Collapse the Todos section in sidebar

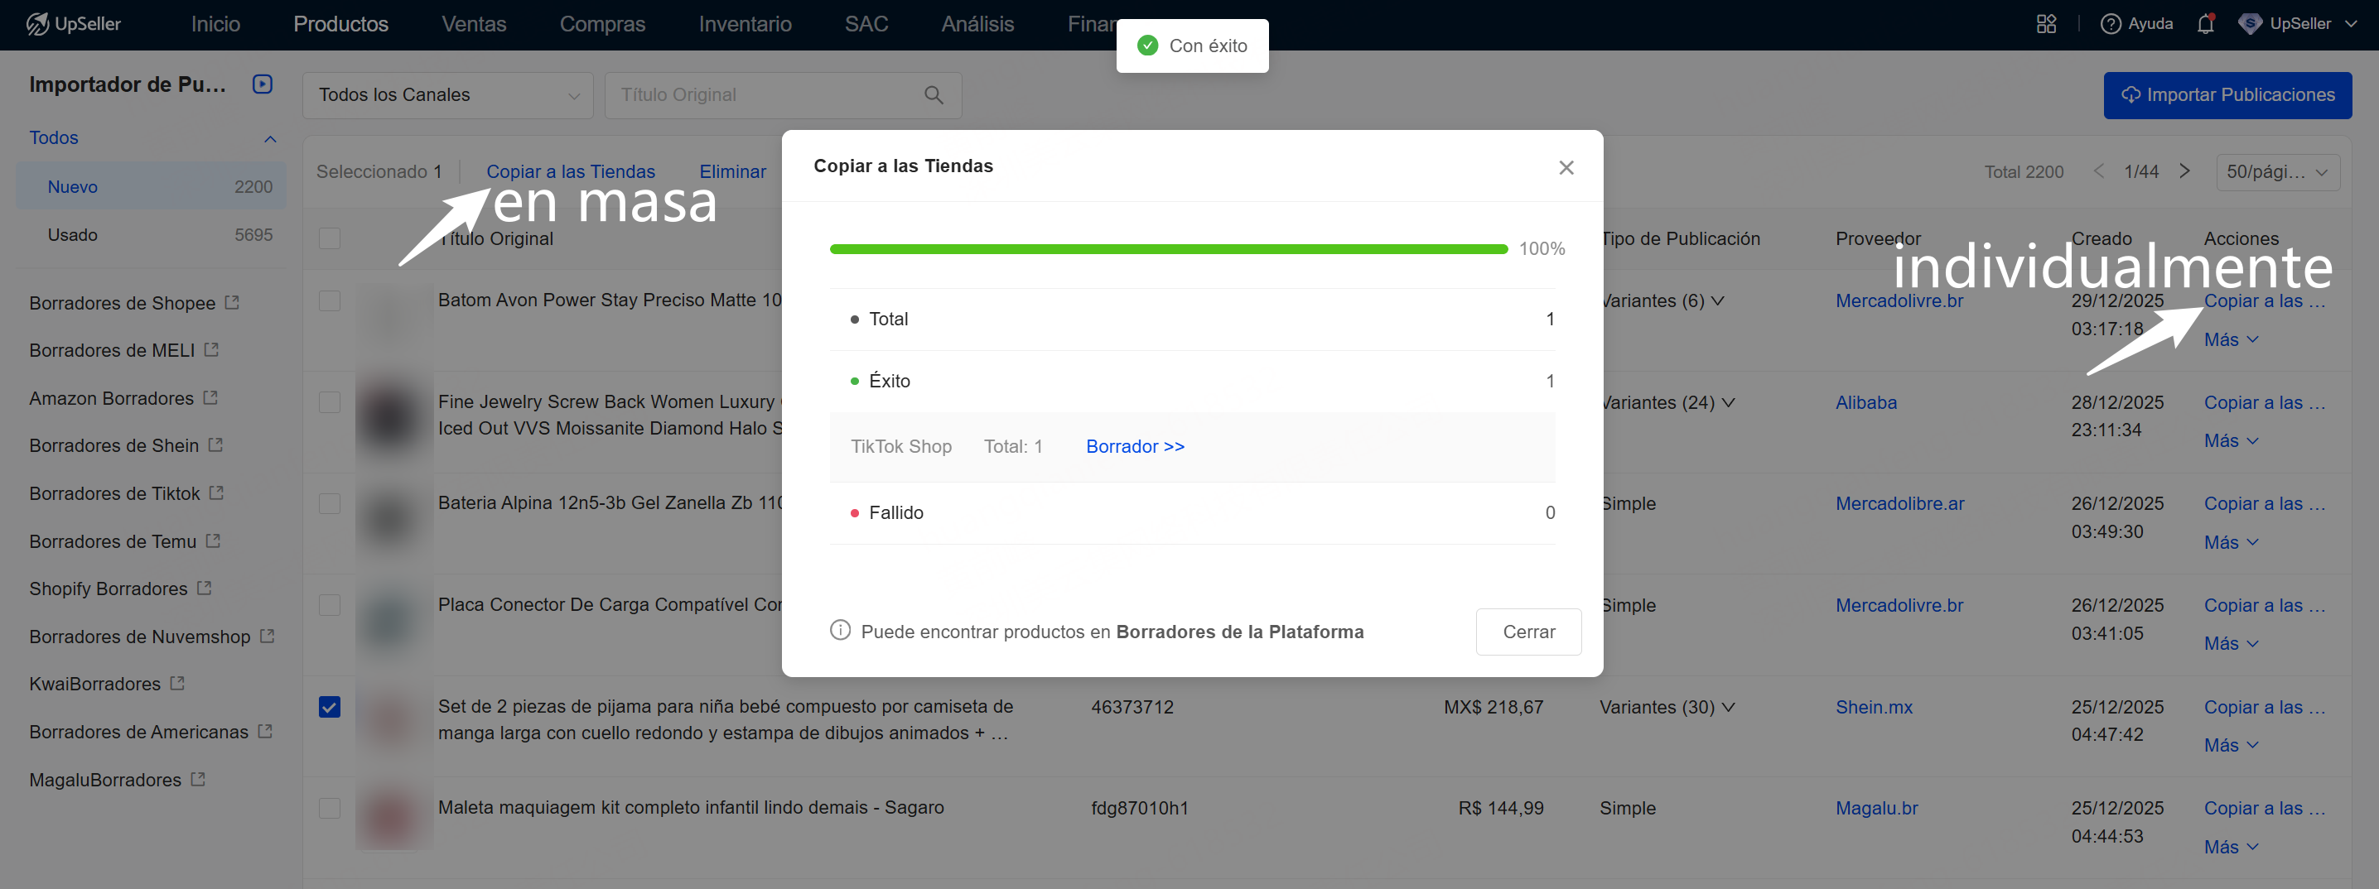point(270,138)
